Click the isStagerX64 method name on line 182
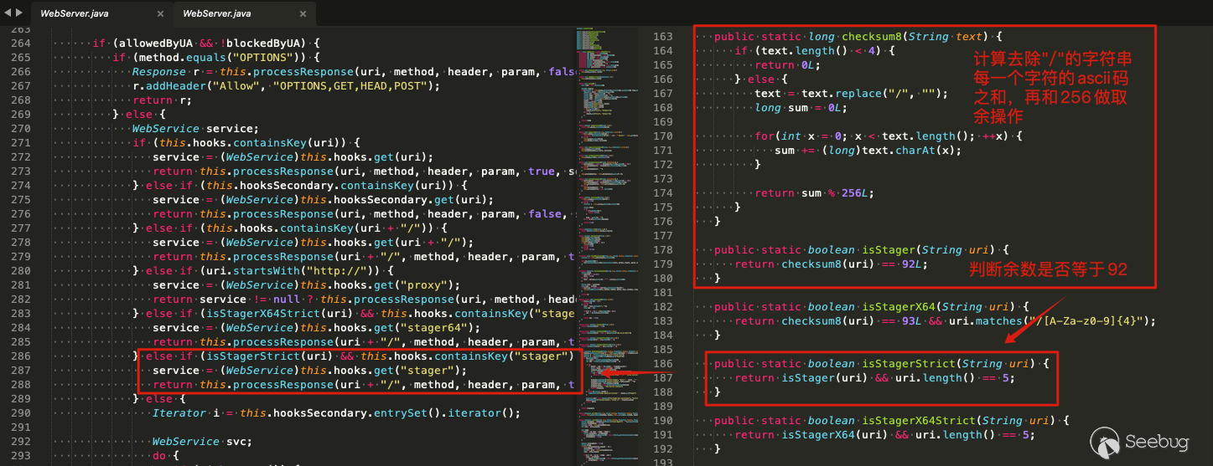This screenshot has width=1213, height=466. [x=898, y=307]
